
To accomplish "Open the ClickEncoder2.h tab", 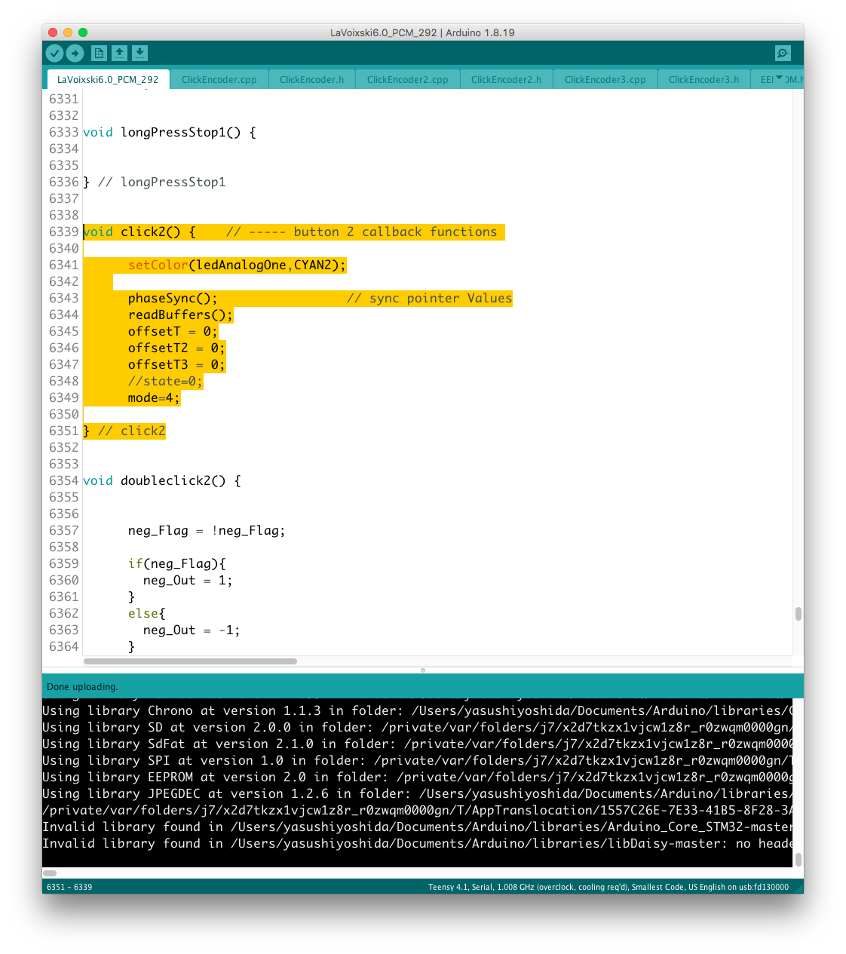I will point(506,79).
